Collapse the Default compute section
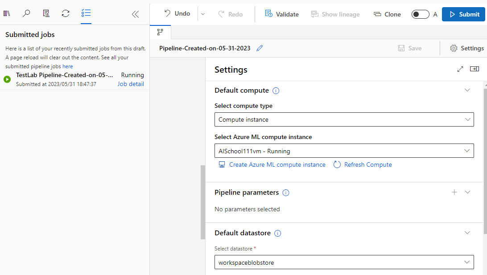487x275 pixels. coord(467,90)
